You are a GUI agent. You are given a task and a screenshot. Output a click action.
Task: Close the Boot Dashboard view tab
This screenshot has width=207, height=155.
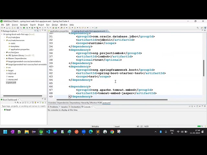[18, 100]
